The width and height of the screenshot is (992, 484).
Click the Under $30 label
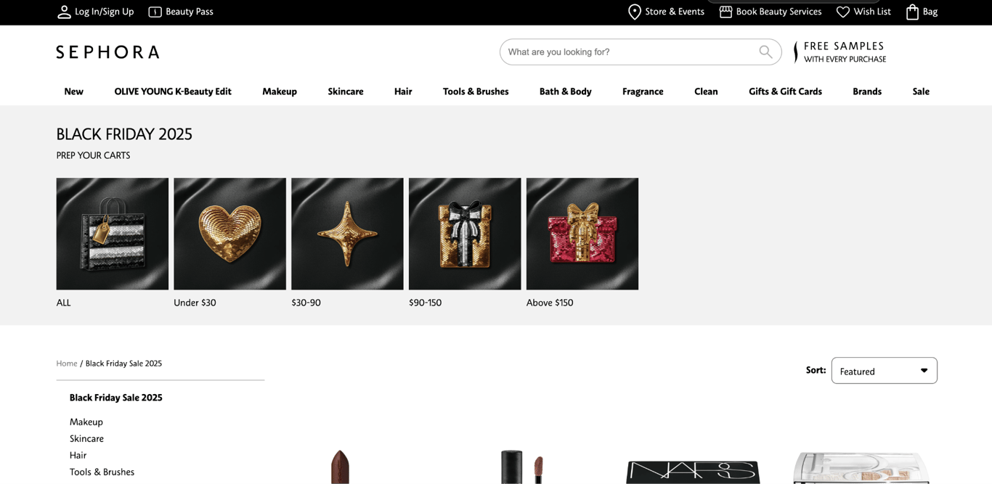click(195, 303)
